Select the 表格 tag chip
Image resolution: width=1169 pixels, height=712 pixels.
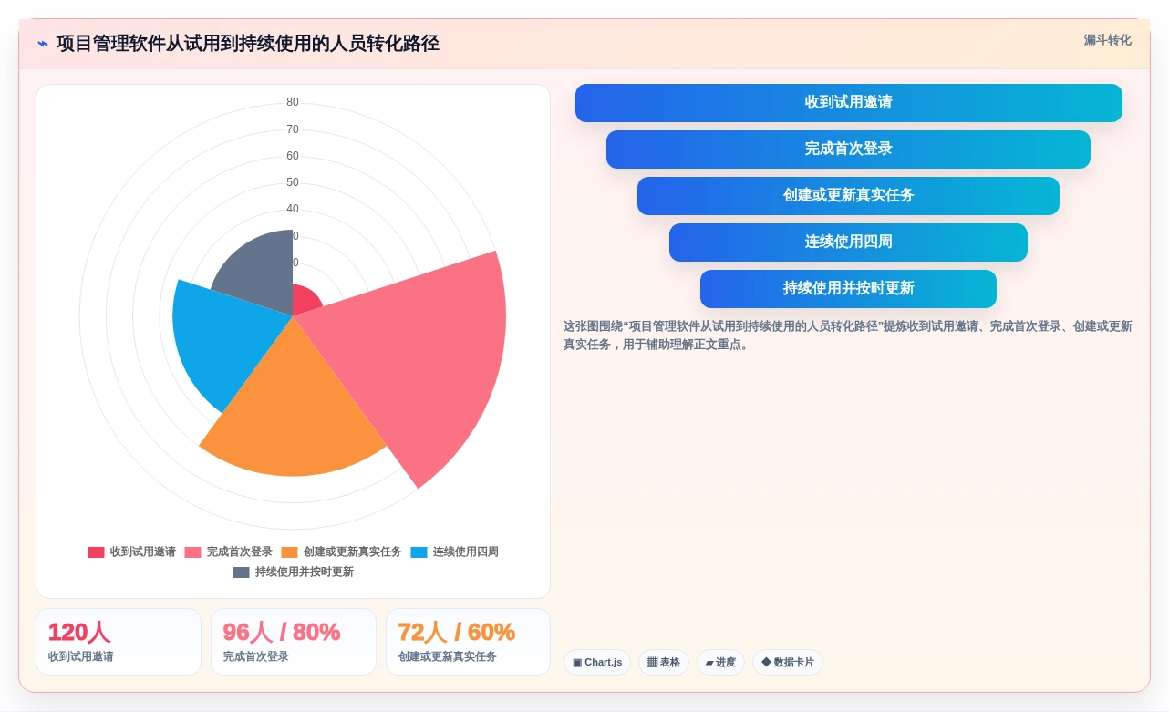pos(664,663)
